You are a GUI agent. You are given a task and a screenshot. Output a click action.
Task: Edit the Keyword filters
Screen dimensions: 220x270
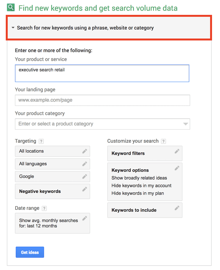177,151
